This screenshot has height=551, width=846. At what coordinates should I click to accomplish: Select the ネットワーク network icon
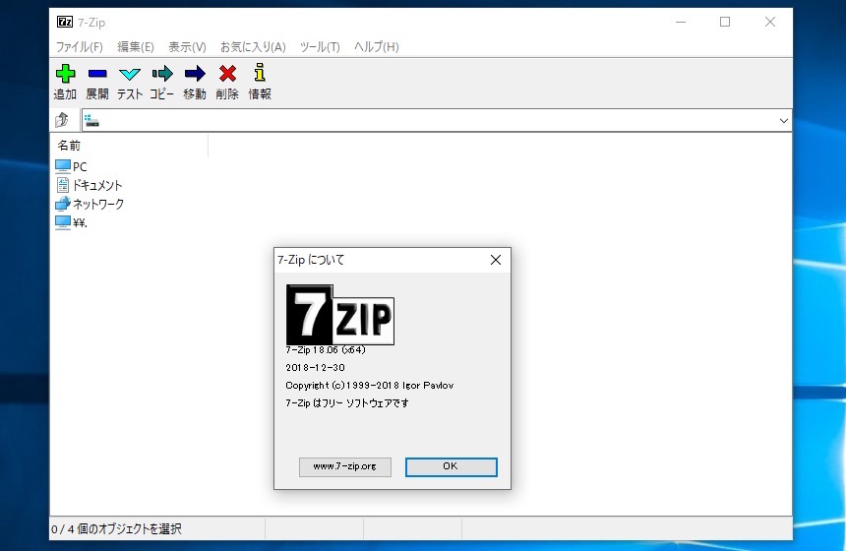pyautogui.click(x=63, y=204)
